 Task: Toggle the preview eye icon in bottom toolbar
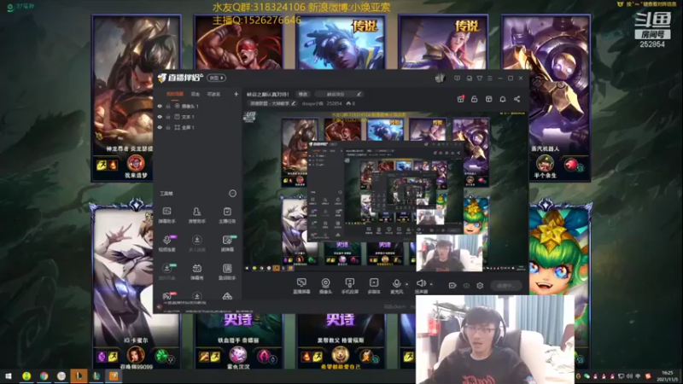coord(466,286)
